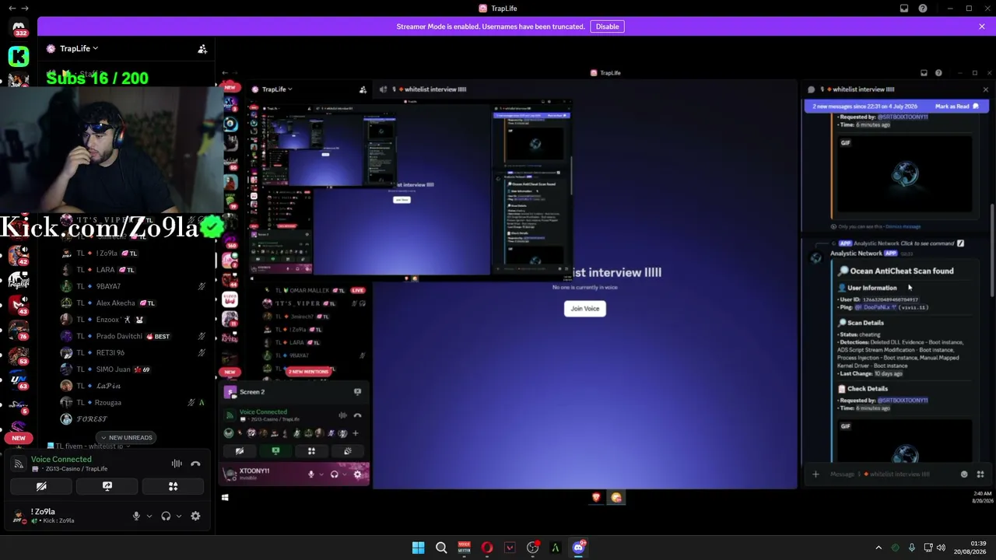
Task: Open the green Kick server icon
Action: 19,56
